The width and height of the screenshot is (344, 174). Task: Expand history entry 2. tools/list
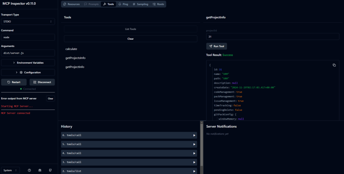(x=129, y=171)
